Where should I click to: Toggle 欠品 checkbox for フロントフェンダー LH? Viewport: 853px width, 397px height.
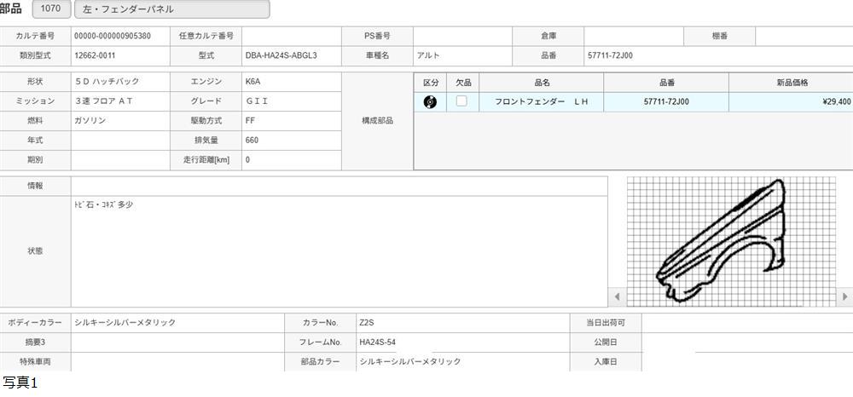[x=461, y=101]
